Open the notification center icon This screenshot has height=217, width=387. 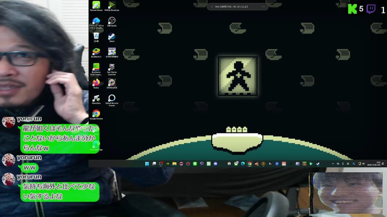point(383,164)
